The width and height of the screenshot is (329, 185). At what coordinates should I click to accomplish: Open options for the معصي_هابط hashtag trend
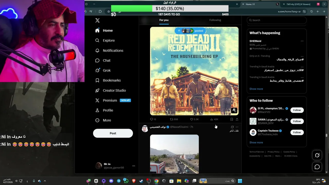click(302, 77)
